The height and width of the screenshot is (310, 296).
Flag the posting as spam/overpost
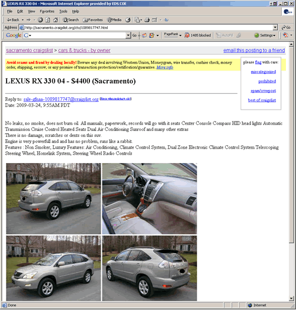click(x=263, y=91)
